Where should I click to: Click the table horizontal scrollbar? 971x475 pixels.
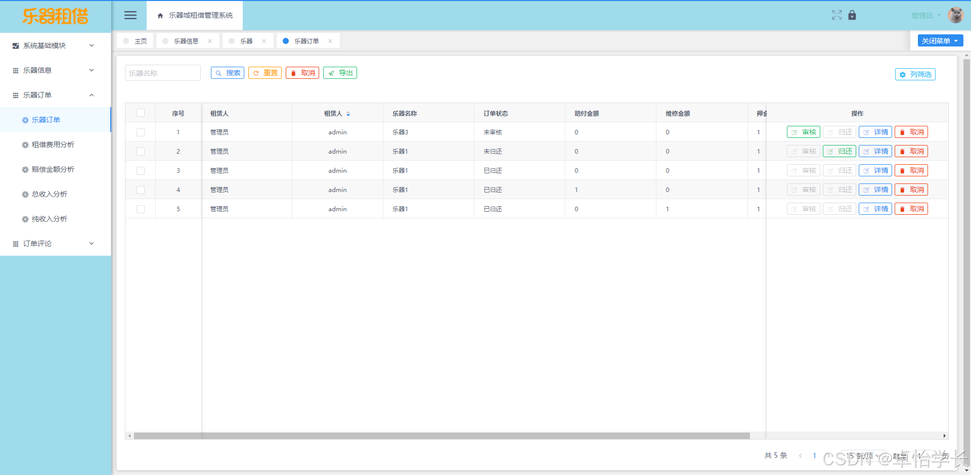(442, 436)
